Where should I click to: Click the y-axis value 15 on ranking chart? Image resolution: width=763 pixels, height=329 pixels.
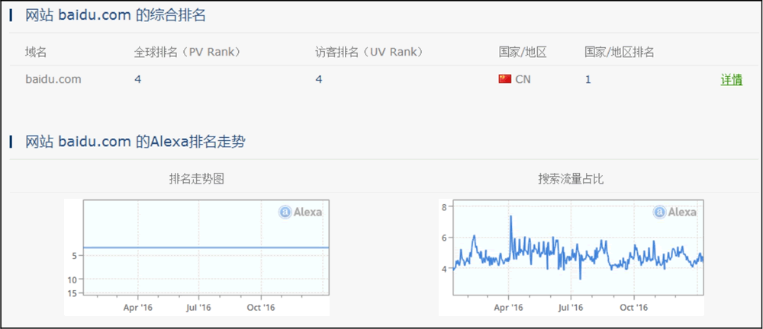point(73,293)
